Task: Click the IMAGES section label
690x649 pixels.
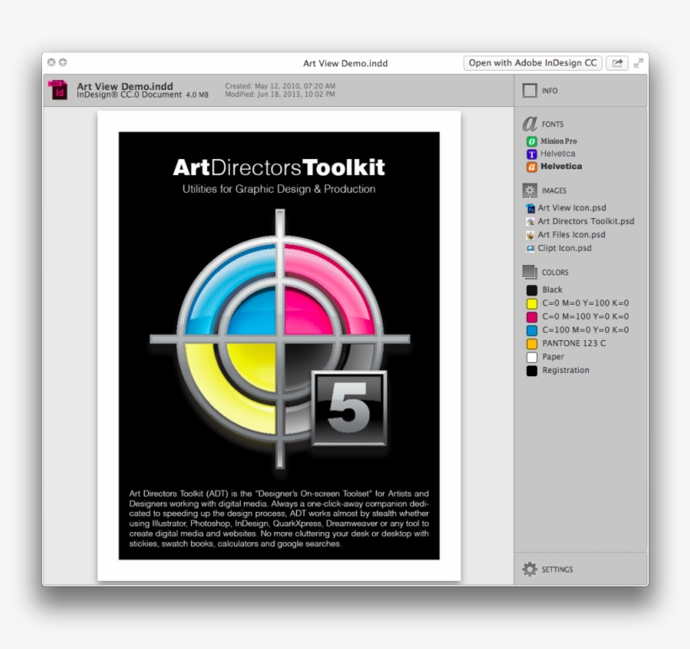Action: click(x=554, y=190)
